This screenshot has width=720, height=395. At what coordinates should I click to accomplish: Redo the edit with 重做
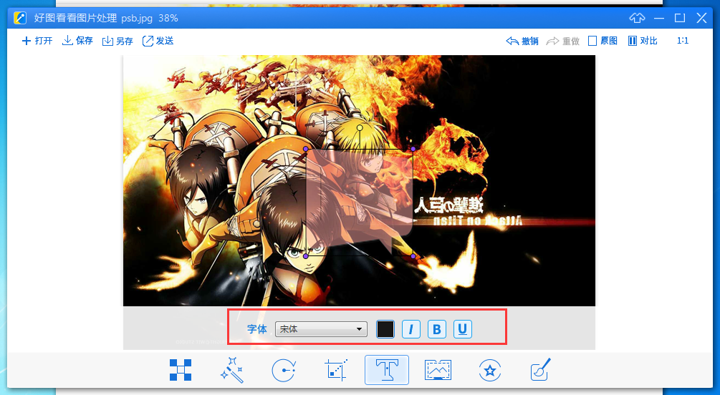pos(563,41)
